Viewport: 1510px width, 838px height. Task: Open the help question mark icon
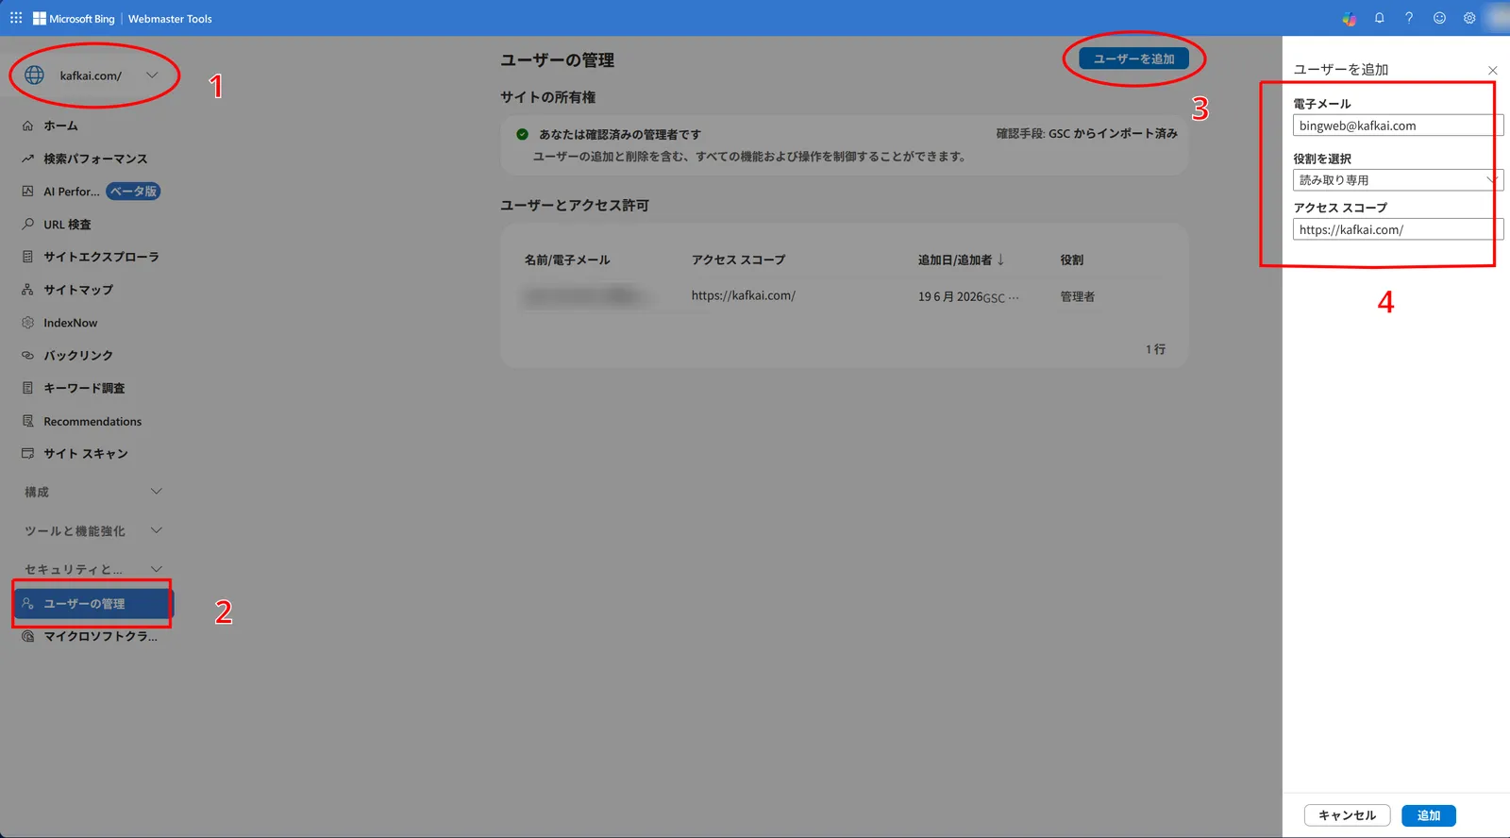1409,18
